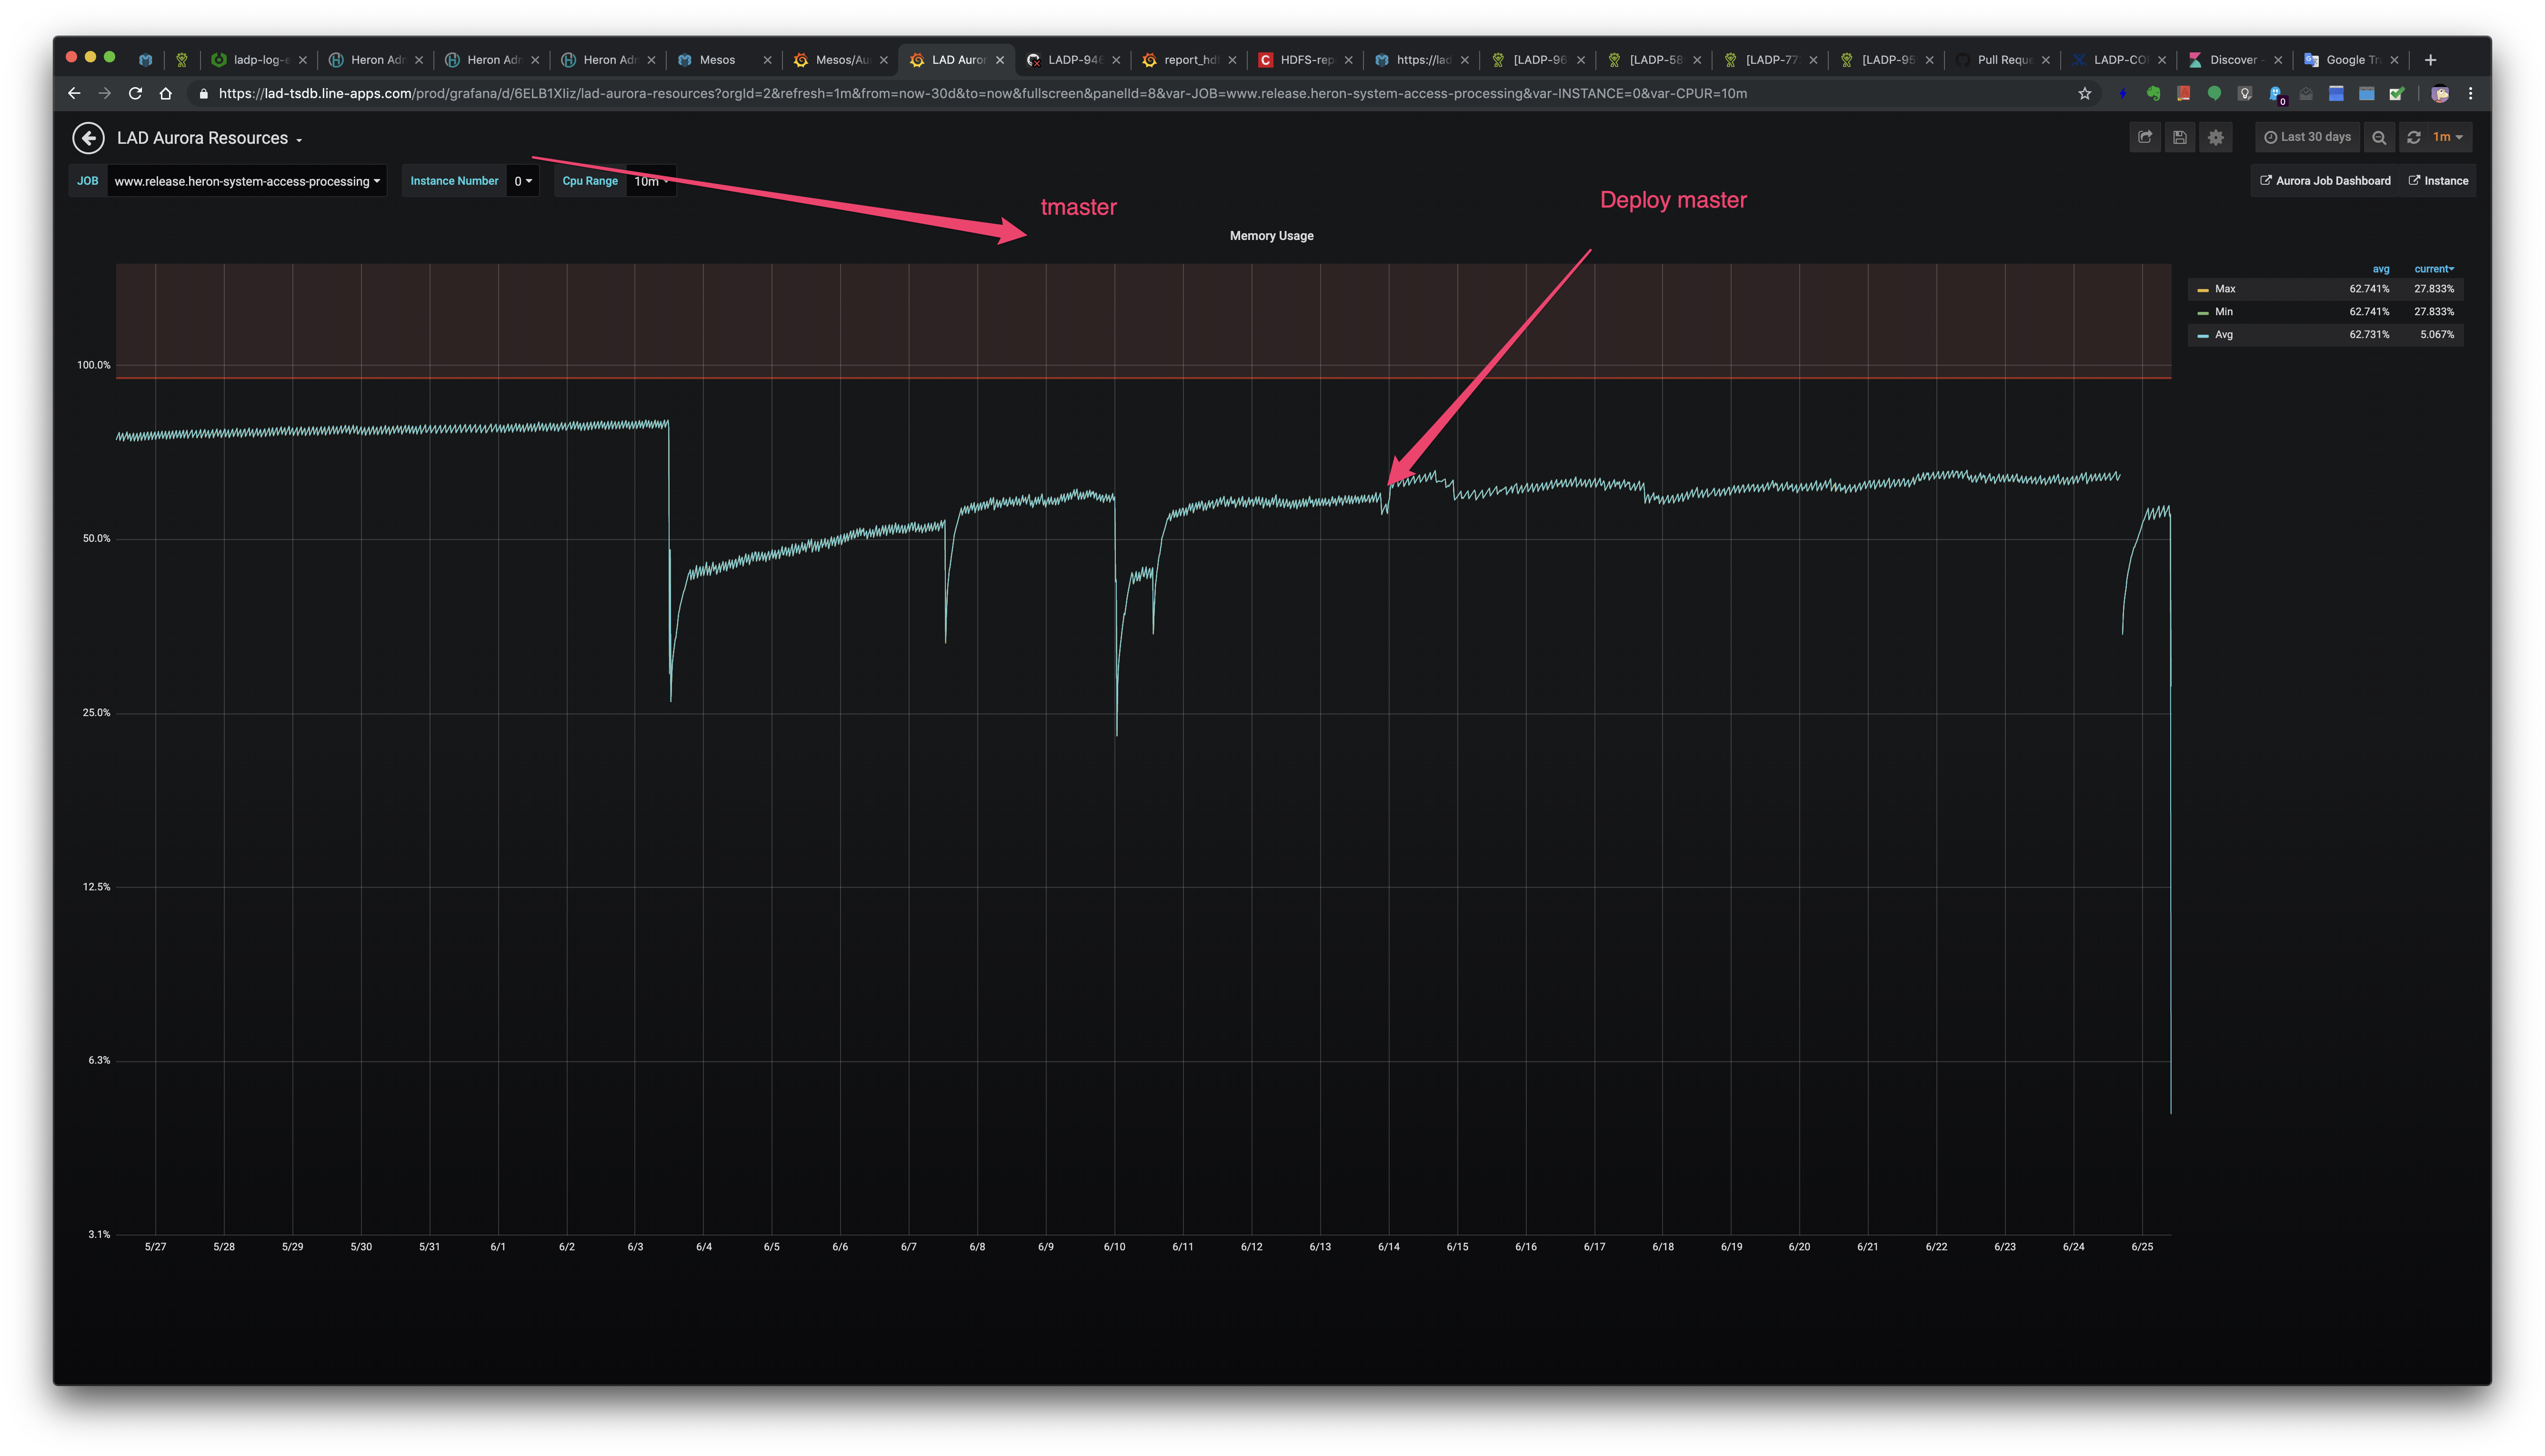This screenshot has height=1456, width=2545.
Task: Open the Aurora Job Dashboard link
Action: coord(2326,181)
